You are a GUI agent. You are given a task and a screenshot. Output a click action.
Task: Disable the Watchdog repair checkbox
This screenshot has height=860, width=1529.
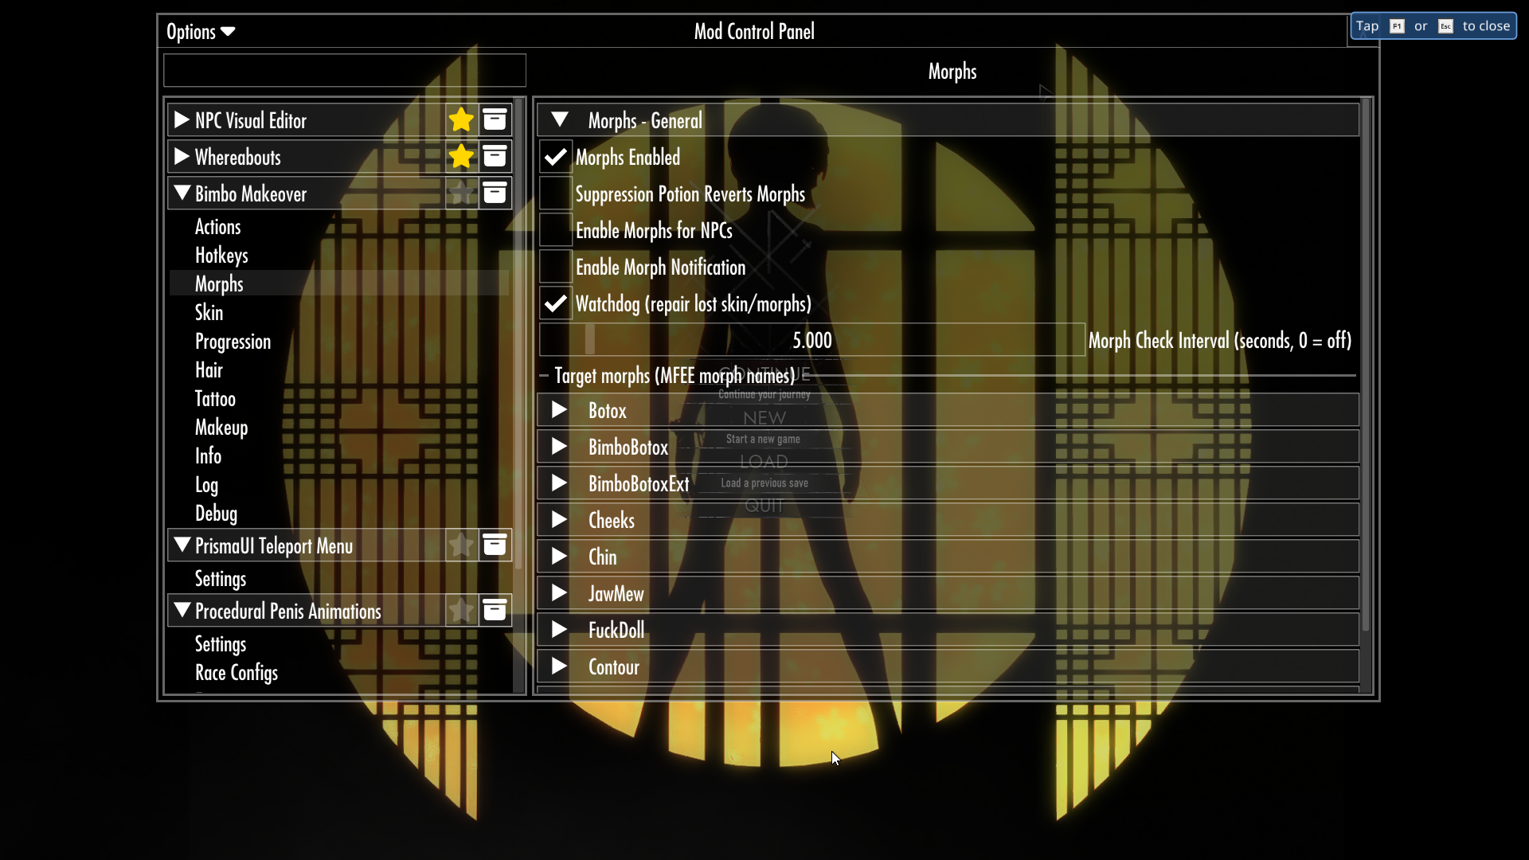tap(556, 303)
